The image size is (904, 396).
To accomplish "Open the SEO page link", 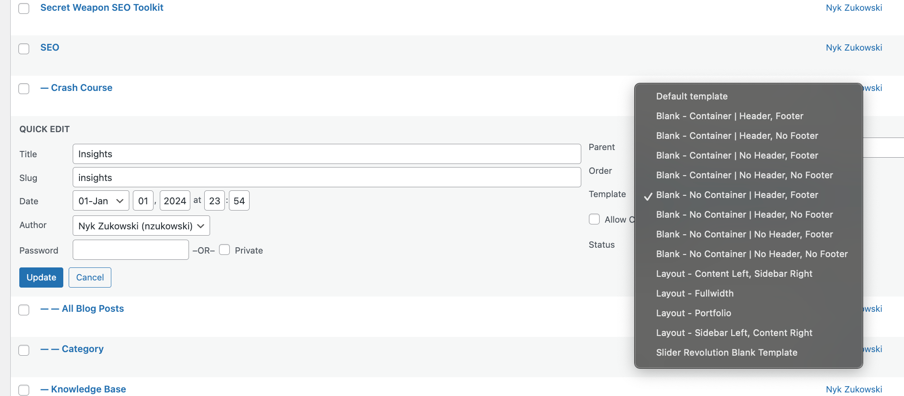I will pyautogui.click(x=50, y=47).
